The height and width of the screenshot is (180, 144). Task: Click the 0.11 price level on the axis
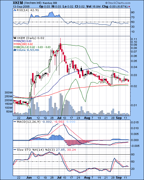tap(134, 39)
